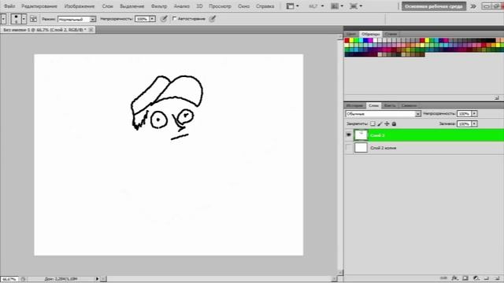
Task: Click the layer Заливка value field
Action: click(464, 123)
